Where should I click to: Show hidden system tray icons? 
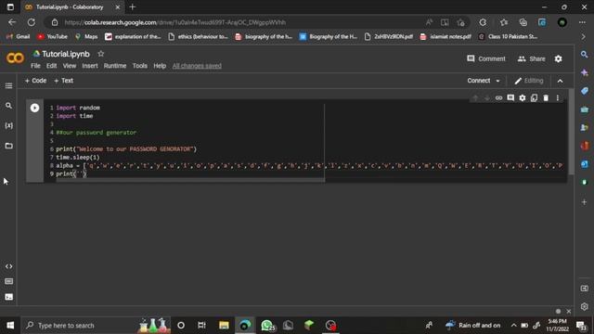(x=513, y=326)
